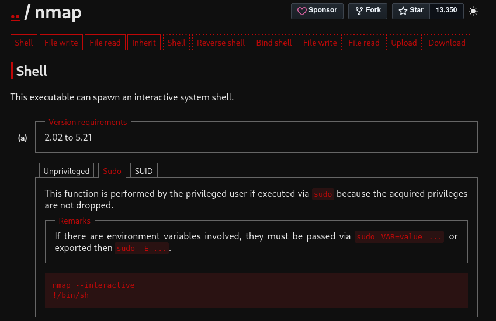Jump to the Download tag
Viewport: 496px width, 321px height.
coord(447,43)
